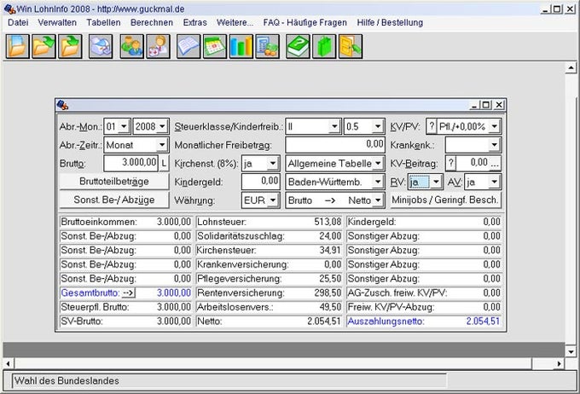Expand the Brutto --> Netto dropdown
This screenshot has height=394, width=580.
pos(378,200)
